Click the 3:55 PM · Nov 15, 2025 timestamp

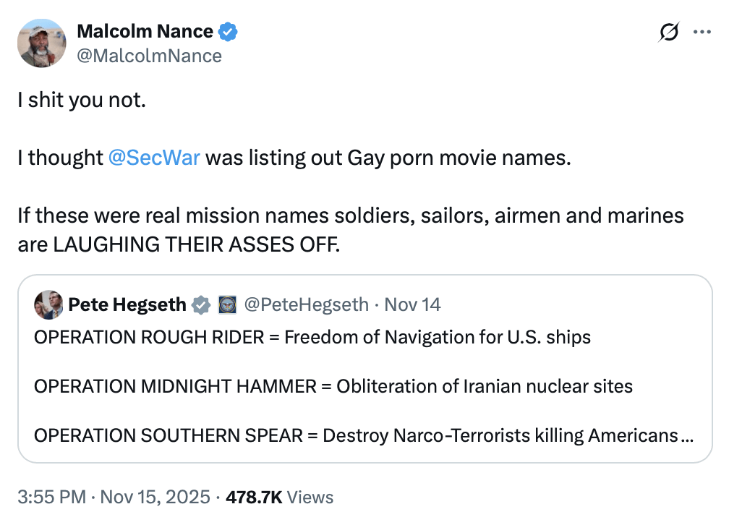[x=114, y=498]
